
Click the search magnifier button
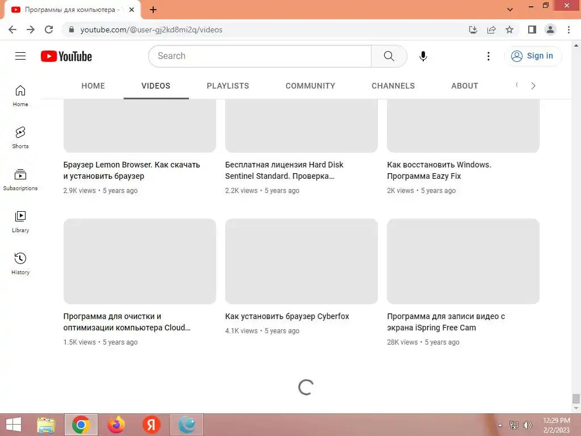(x=389, y=56)
